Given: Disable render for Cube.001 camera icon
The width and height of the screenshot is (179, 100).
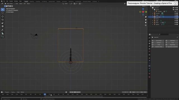Looking at the screenshot, I should pyautogui.click(x=177, y=17).
